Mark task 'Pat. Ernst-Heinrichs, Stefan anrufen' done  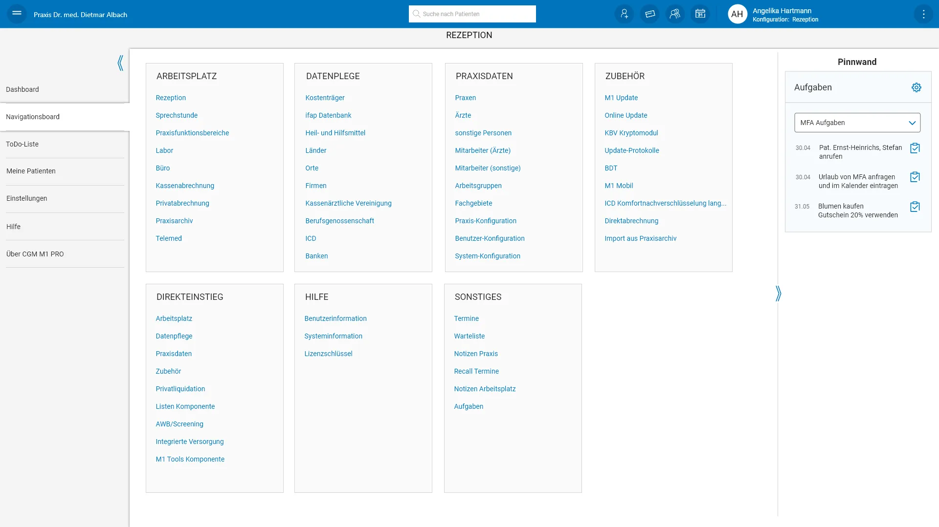click(x=915, y=148)
